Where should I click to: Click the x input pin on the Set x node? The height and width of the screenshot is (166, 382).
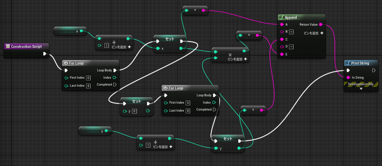pyautogui.click(x=158, y=48)
